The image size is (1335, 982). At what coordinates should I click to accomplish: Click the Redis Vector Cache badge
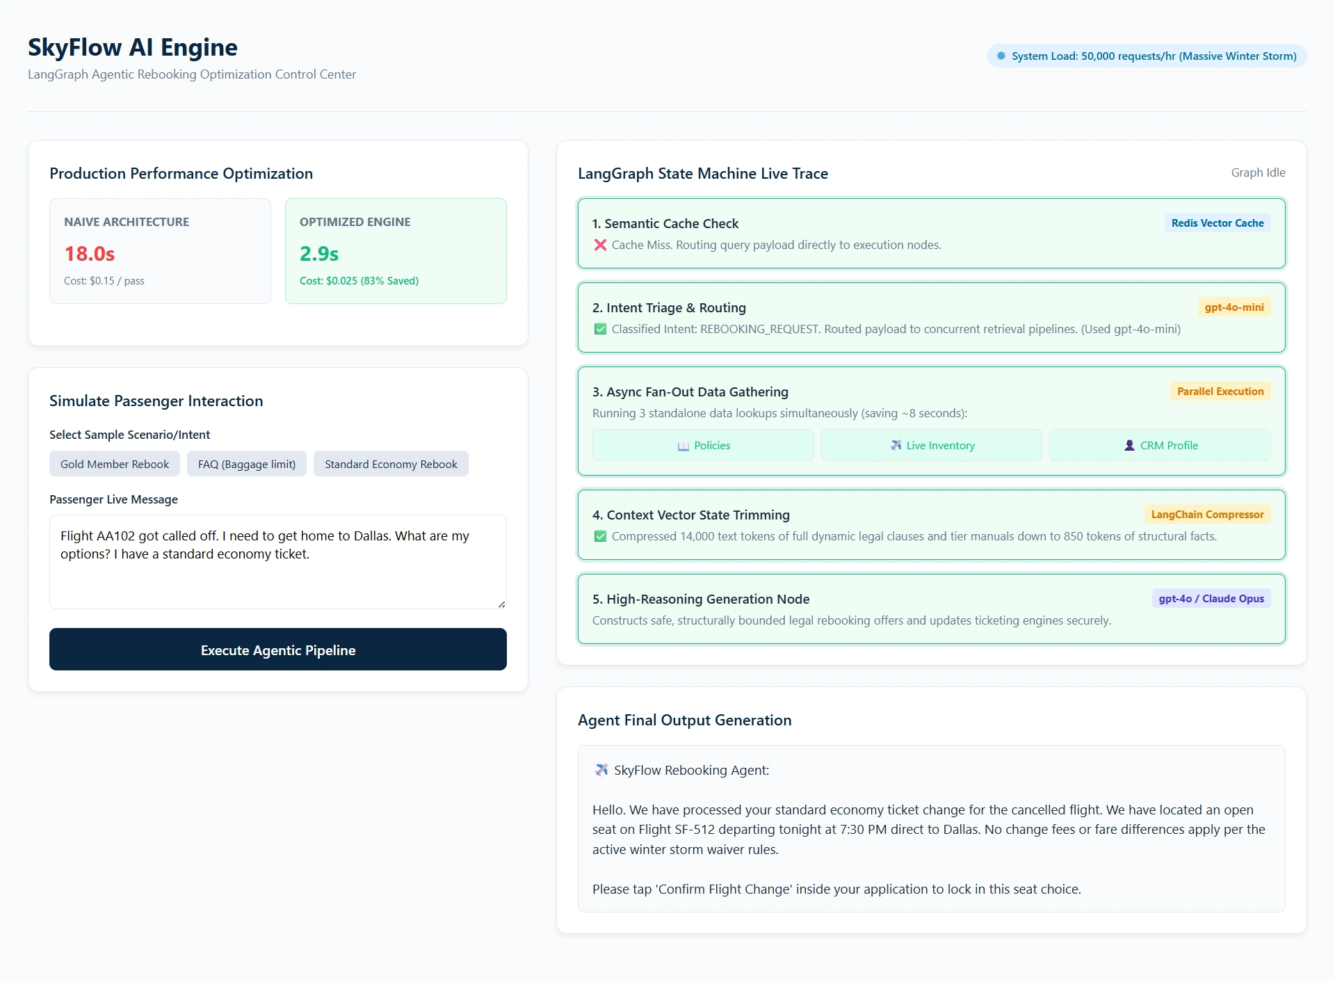click(1217, 223)
